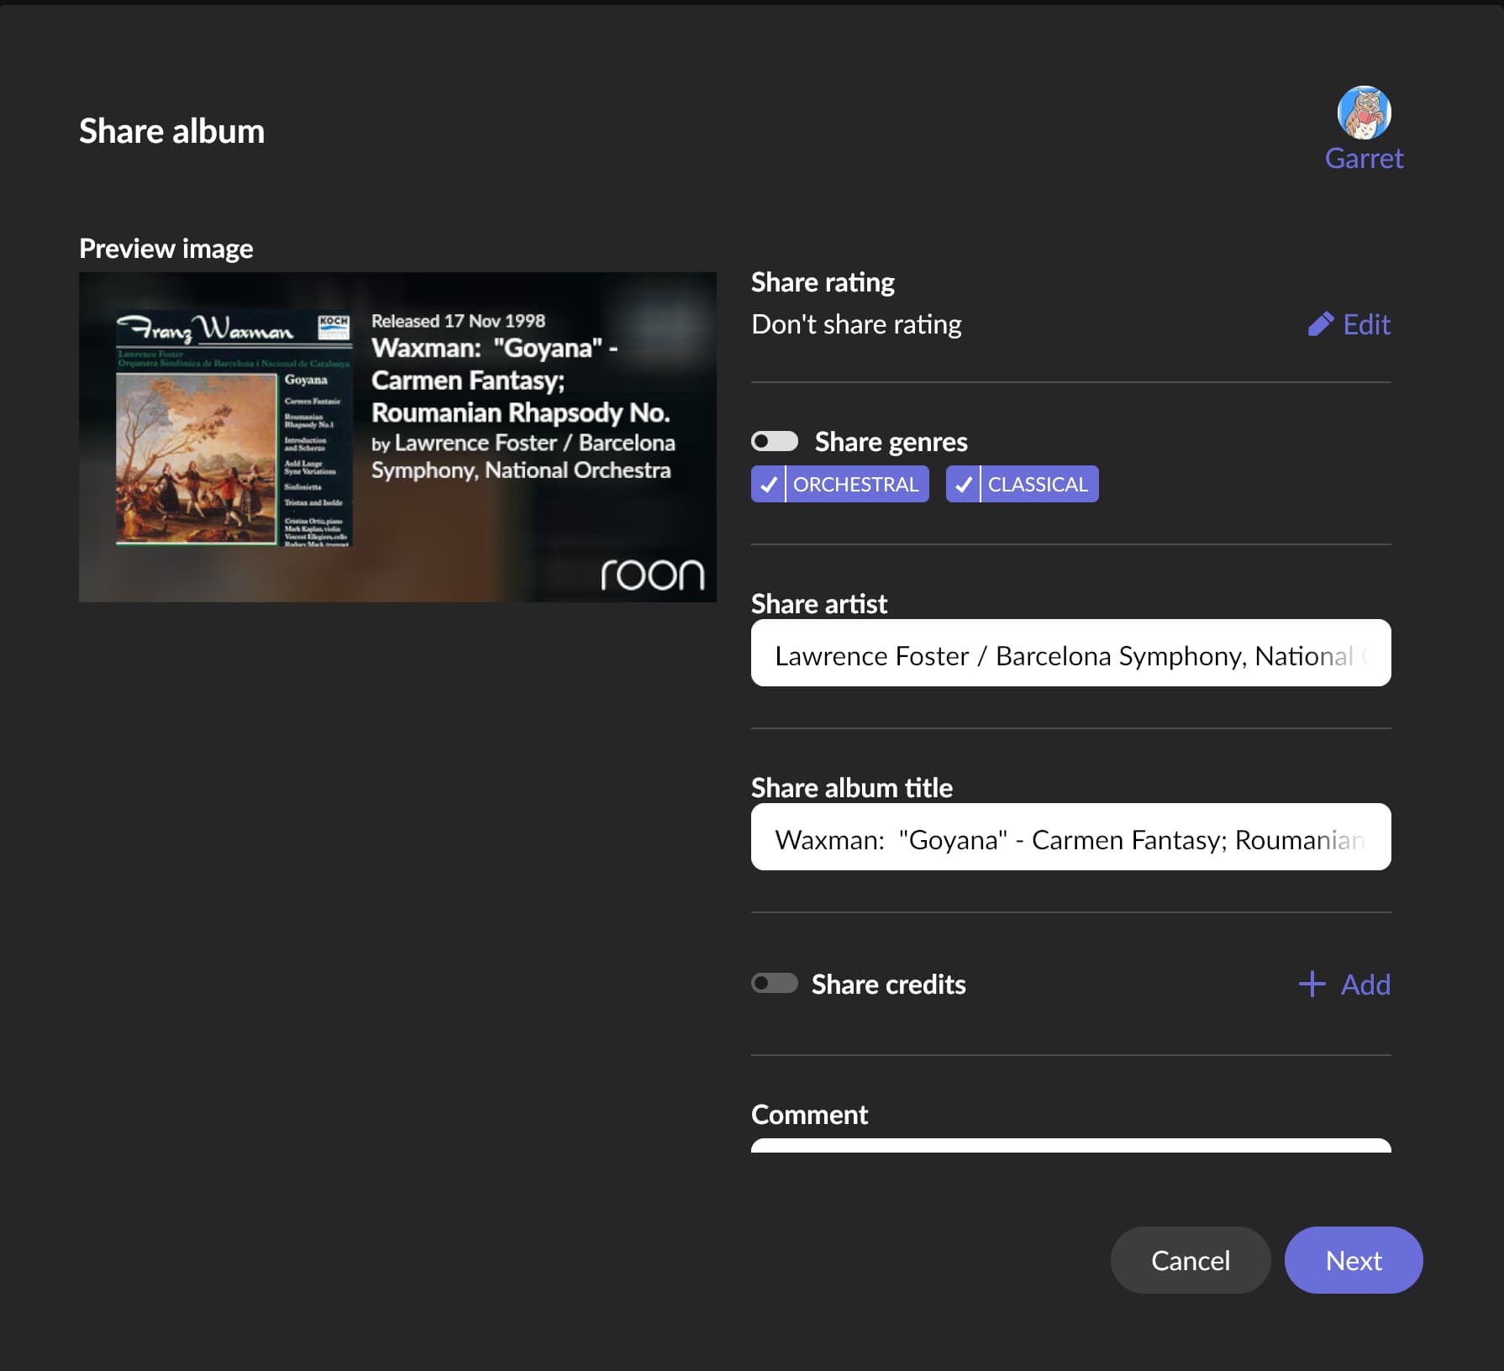The image size is (1504, 1371).
Task: Cancel the share album dialog
Action: (x=1190, y=1260)
